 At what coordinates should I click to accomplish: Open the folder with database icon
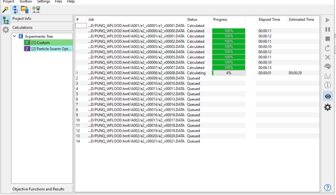pos(25,10)
